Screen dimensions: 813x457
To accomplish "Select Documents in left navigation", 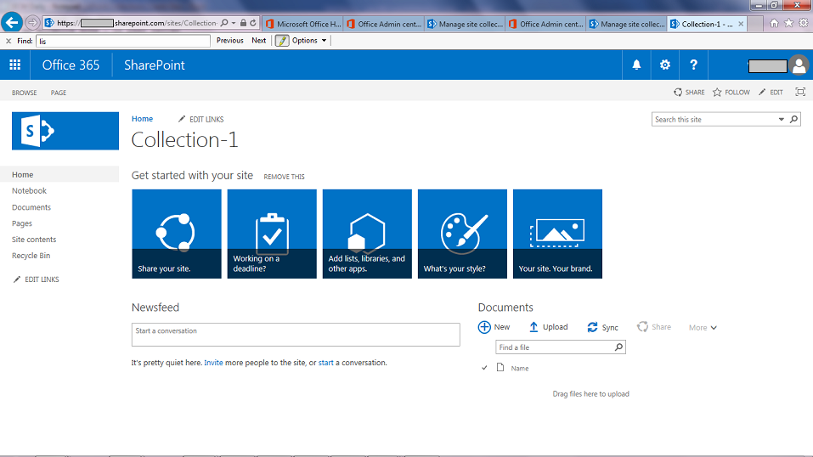I will pyautogui.click(x=31, y=207).
